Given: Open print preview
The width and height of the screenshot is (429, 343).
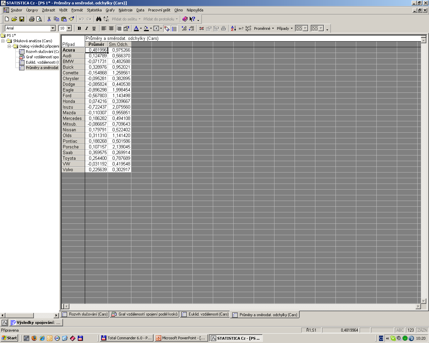Looking at the screenshot, I should coord(39,19).
